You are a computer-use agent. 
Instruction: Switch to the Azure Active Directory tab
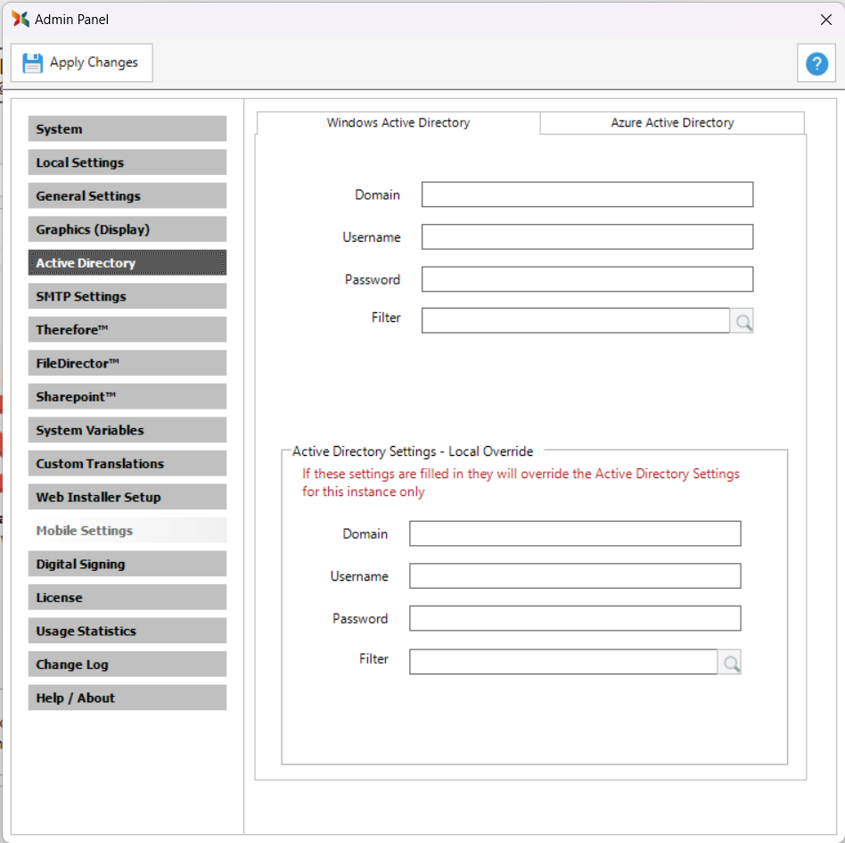point(672,123)
